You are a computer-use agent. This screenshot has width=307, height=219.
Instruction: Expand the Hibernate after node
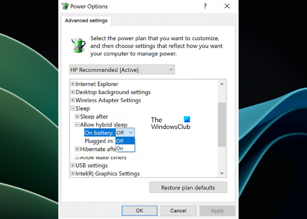[x=77, y=149]
